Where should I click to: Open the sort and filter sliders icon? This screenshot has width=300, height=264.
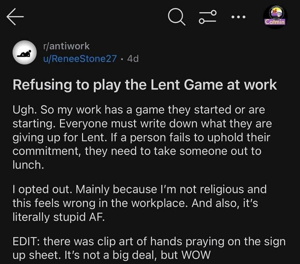(x=208, y=18)
